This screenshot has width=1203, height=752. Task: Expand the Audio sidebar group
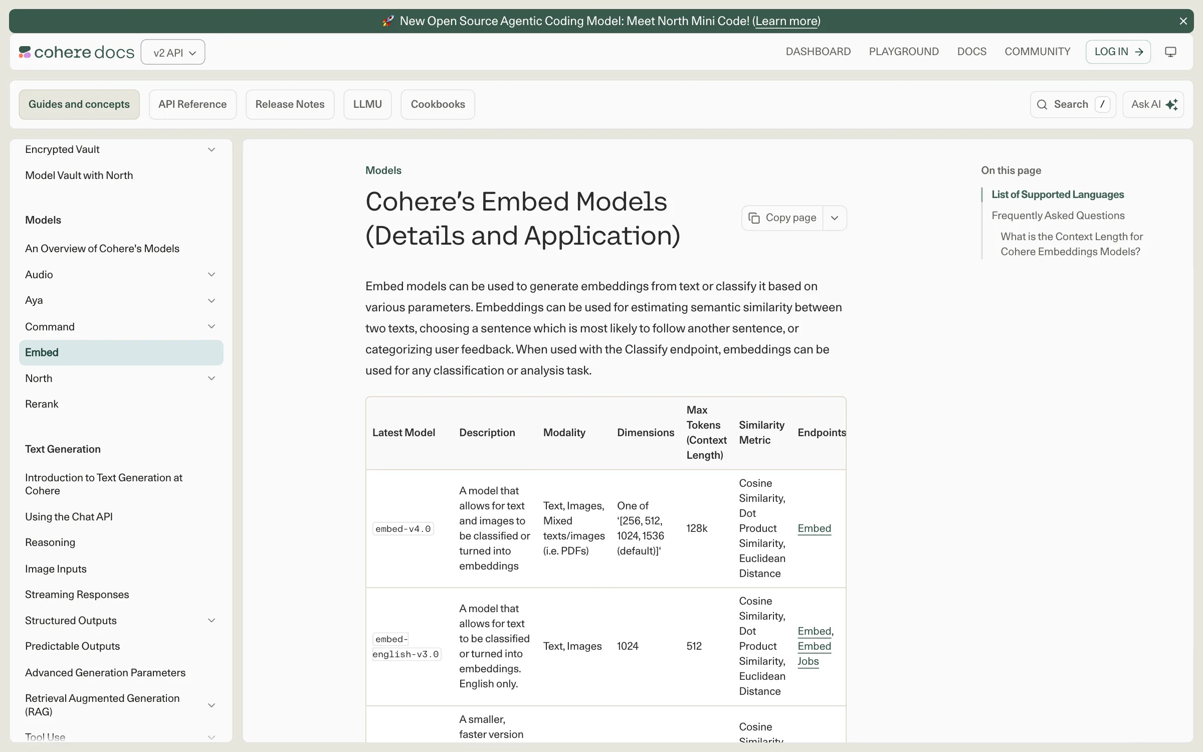tap(212, 274)
